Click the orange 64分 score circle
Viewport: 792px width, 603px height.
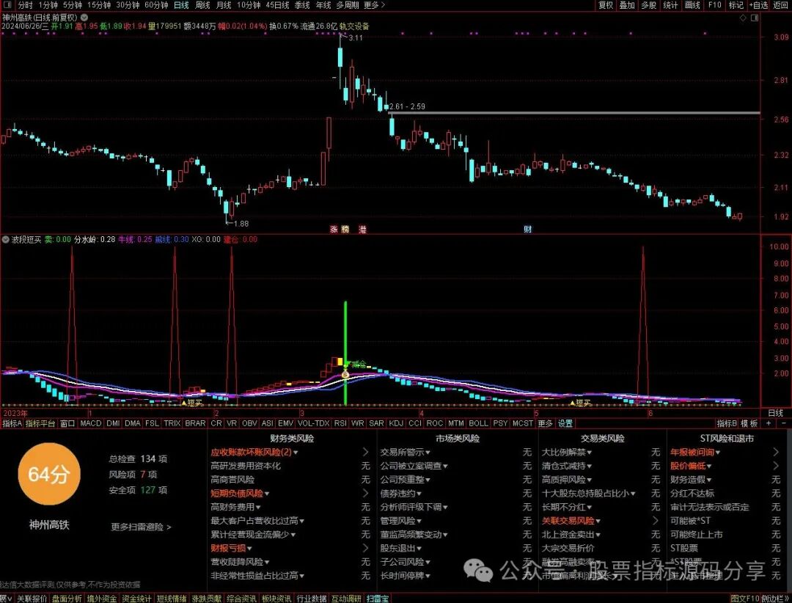(x=49, y=474)
